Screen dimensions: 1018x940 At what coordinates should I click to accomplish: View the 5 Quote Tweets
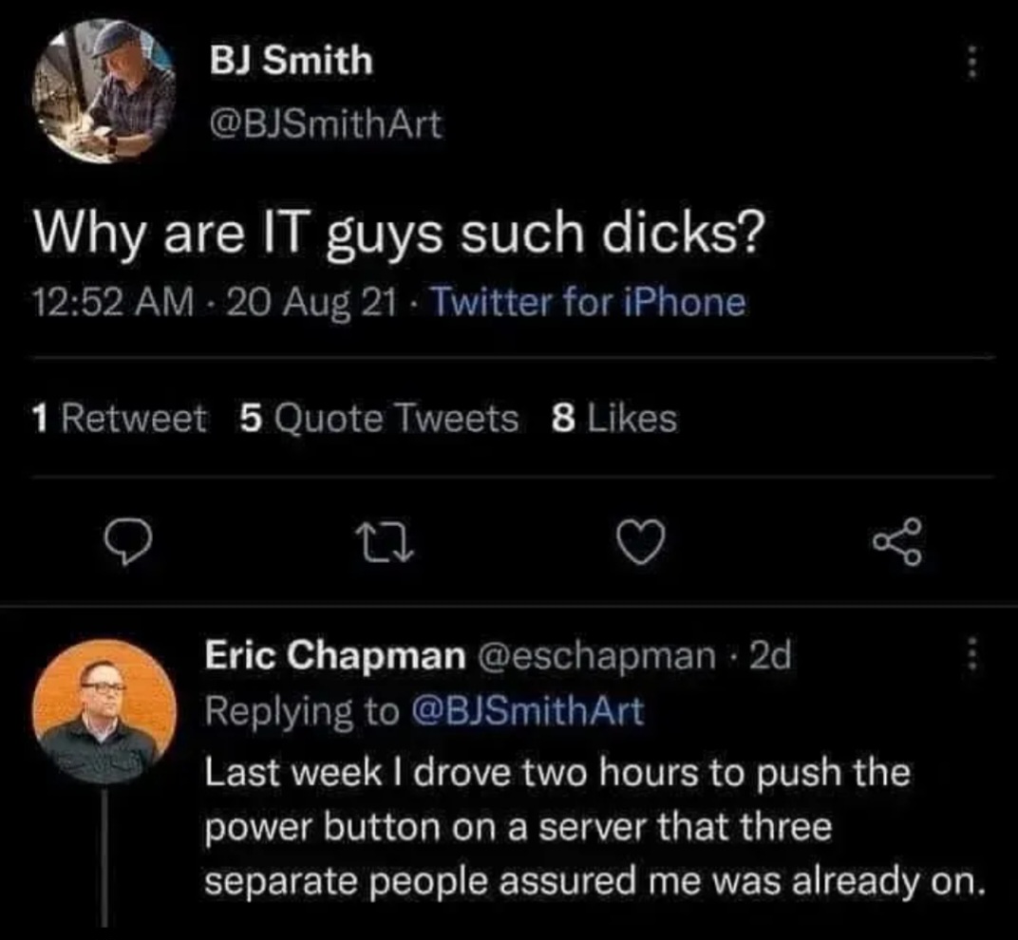click(x=380, y=418)
